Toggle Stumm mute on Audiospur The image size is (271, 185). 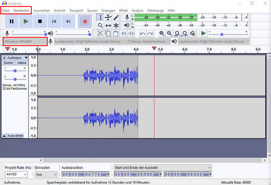point(8,63)
